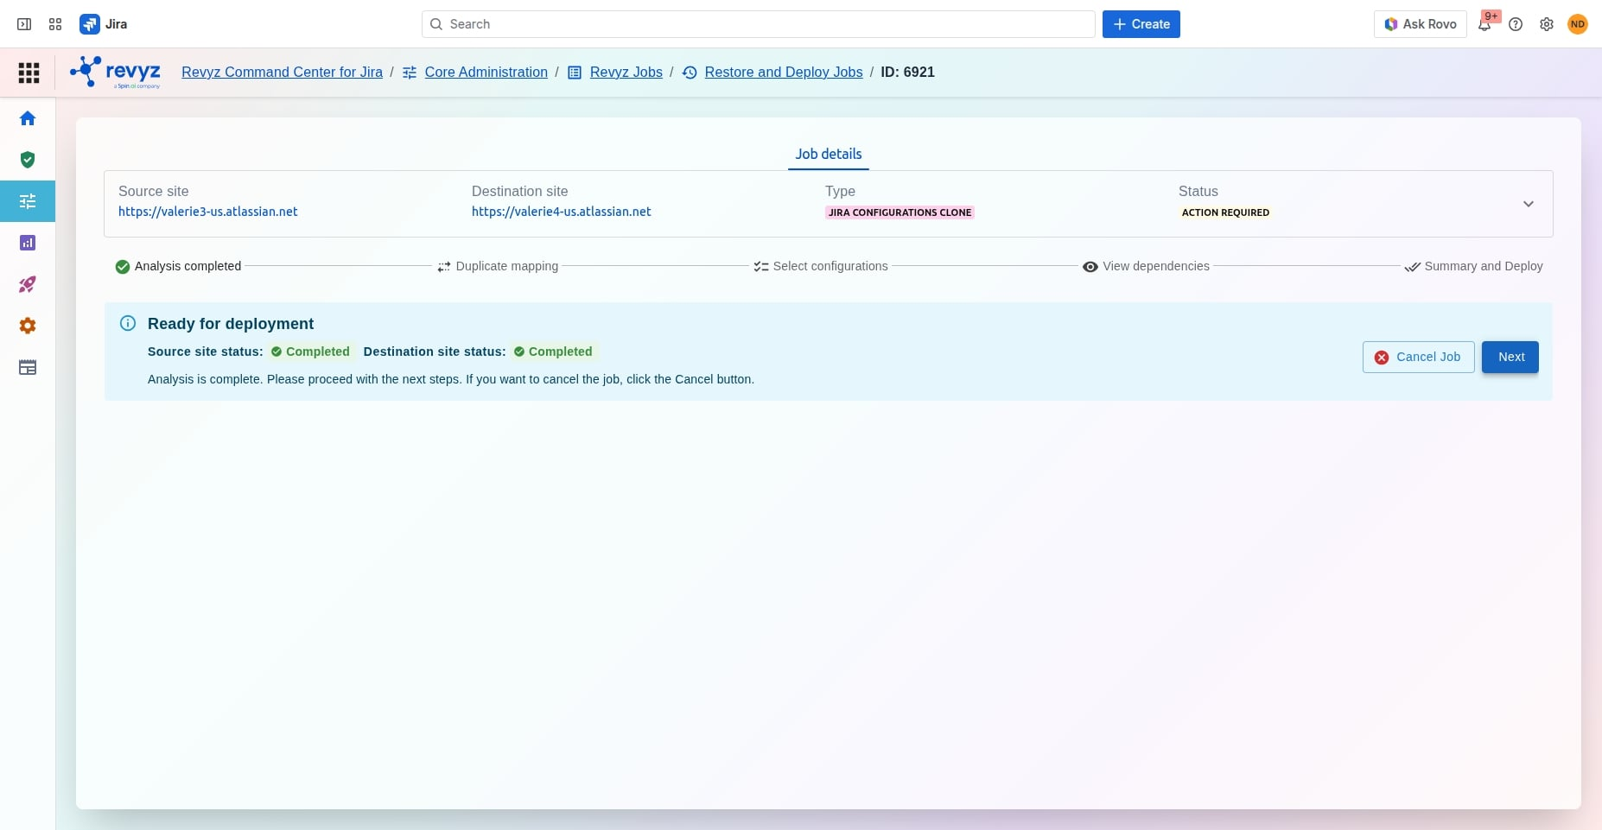Open source site valerie3-us.atlassian.net link
1602x830 pixels.
(x=208, y=212)
